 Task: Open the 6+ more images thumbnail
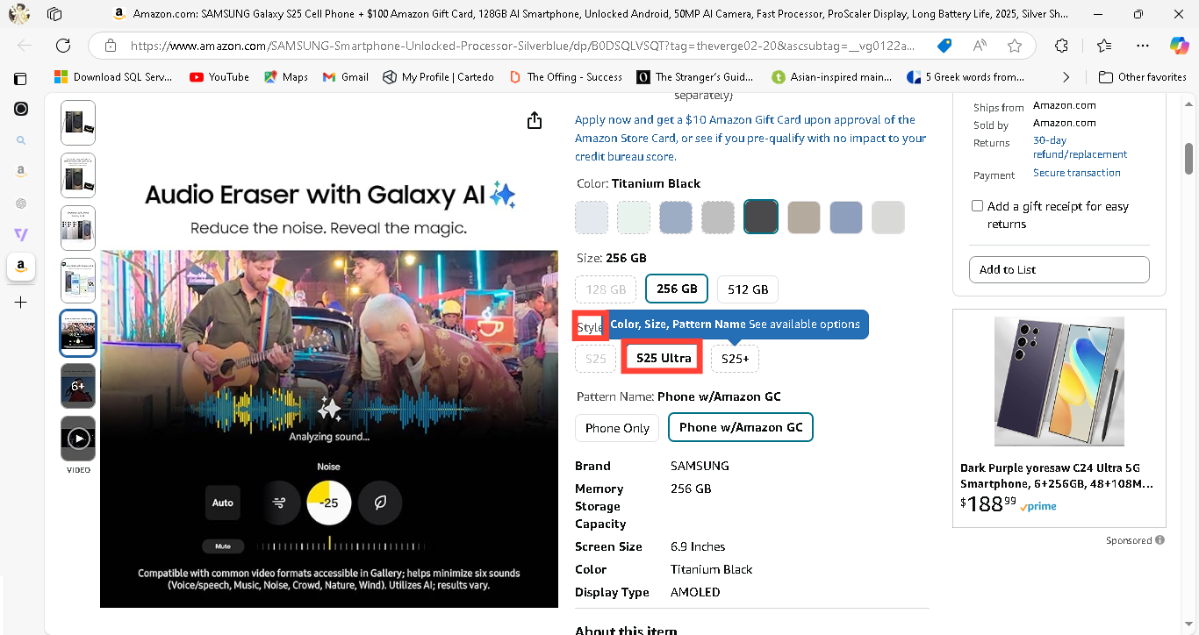click(78, 386)
